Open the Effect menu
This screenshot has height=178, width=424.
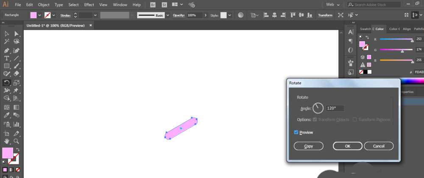coord(89,5)
